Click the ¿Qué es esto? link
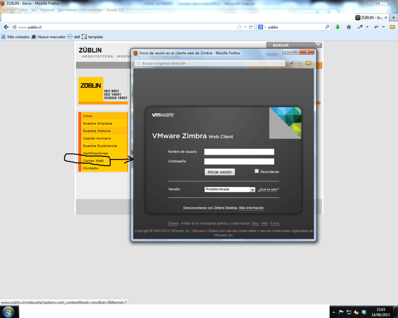 click(268, 189)
